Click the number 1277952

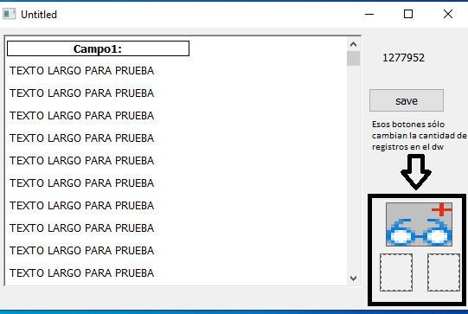coord(403,58)
